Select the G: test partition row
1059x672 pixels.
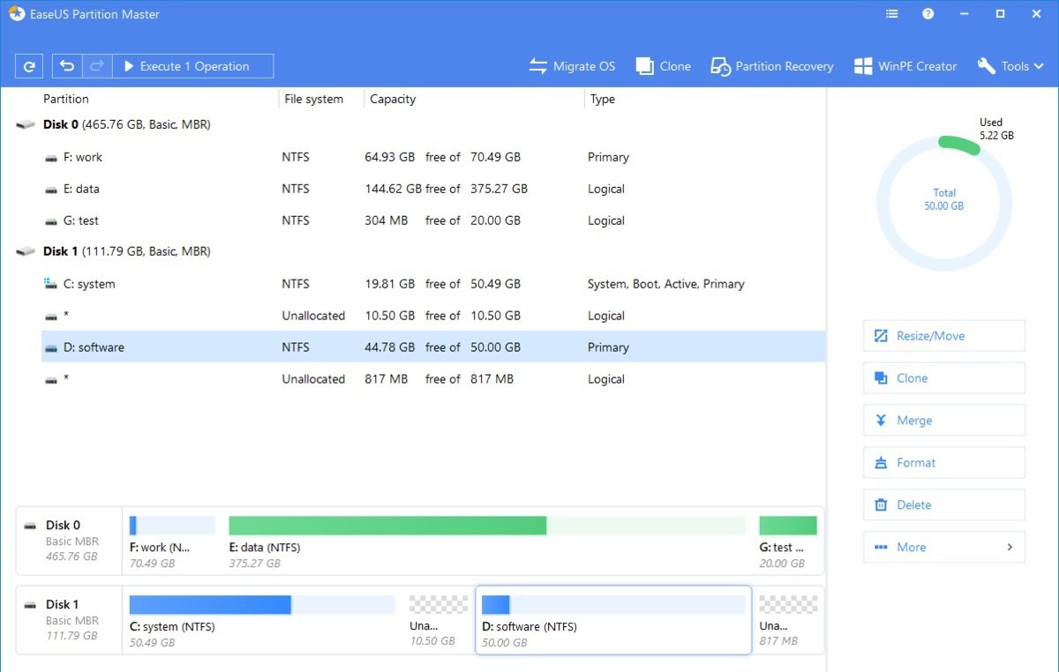coord(433,220)
